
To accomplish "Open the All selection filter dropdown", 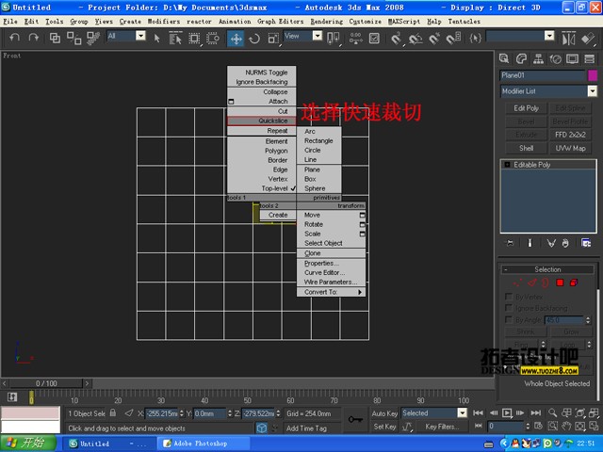I will click(x=140, y=36).
